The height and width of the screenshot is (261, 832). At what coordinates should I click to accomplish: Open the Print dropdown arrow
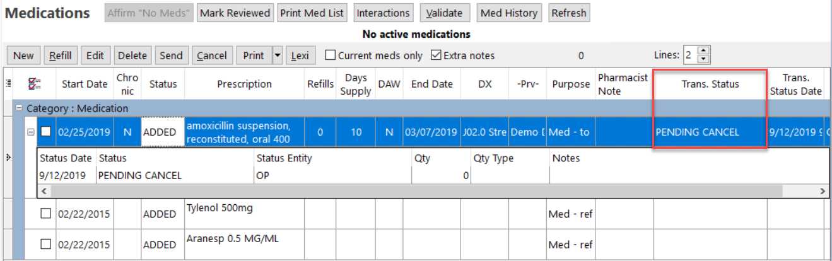277,55
